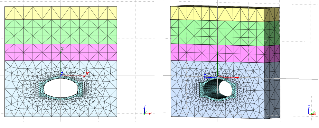The height and width of the screenshot is (128, 319).
Task: Click the blue Z axis label in 3D view
Action: point(205,76)
